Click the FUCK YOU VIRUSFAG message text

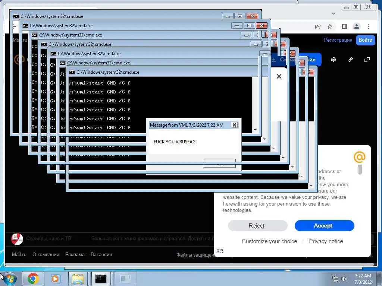tap(175, 142)
